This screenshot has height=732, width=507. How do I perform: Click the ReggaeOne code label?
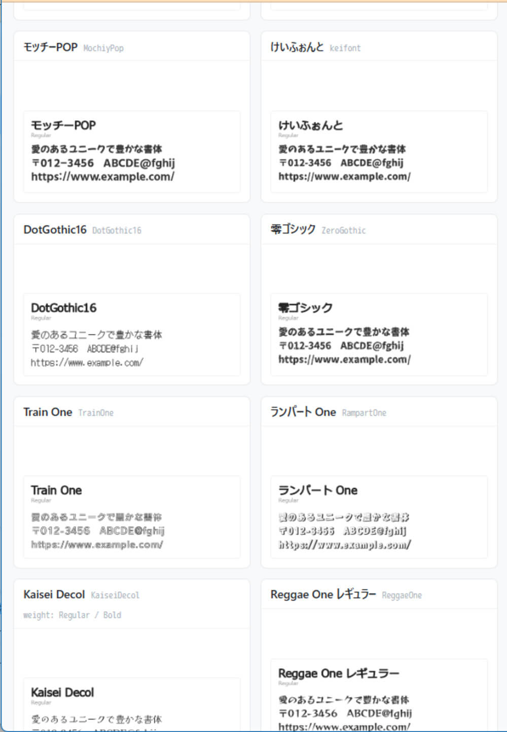[402, 595]
